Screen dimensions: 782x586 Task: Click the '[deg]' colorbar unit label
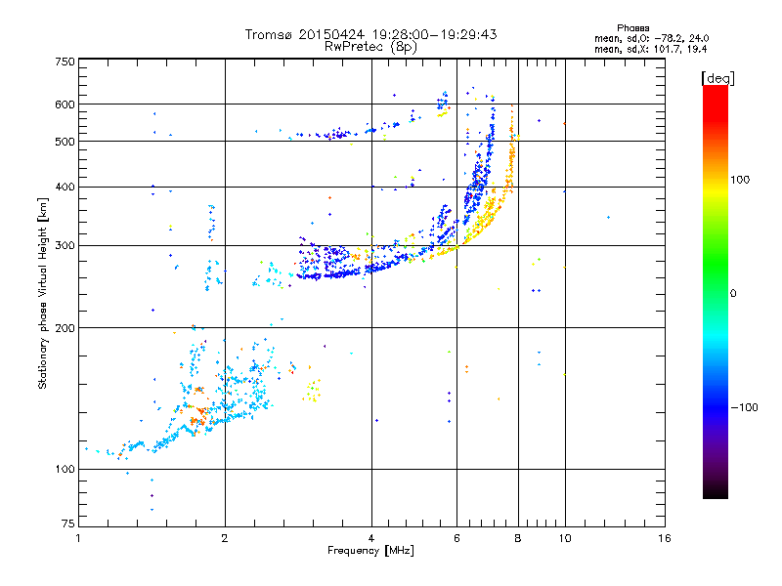click(717, 79)
